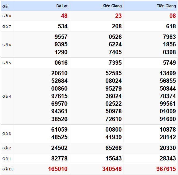
Task: Select the Giải 8 row label
Action: (7, 16)
